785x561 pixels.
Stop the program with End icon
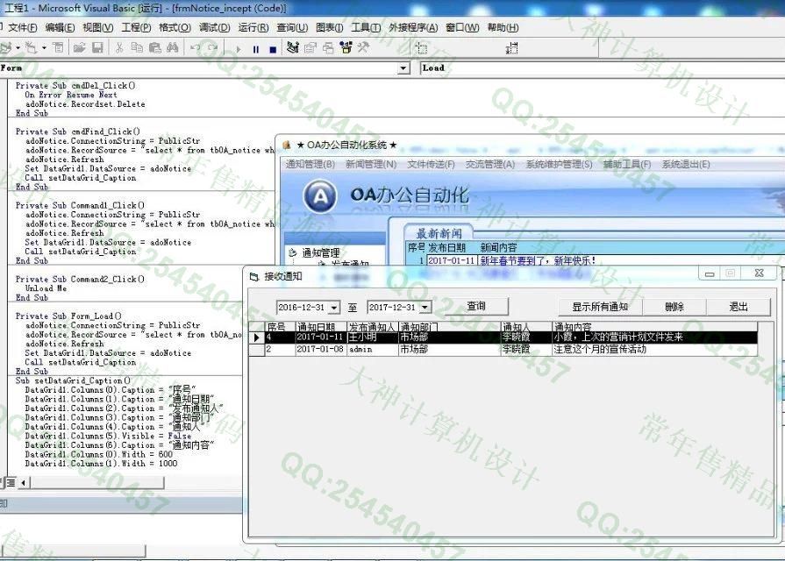coord(273,49)
